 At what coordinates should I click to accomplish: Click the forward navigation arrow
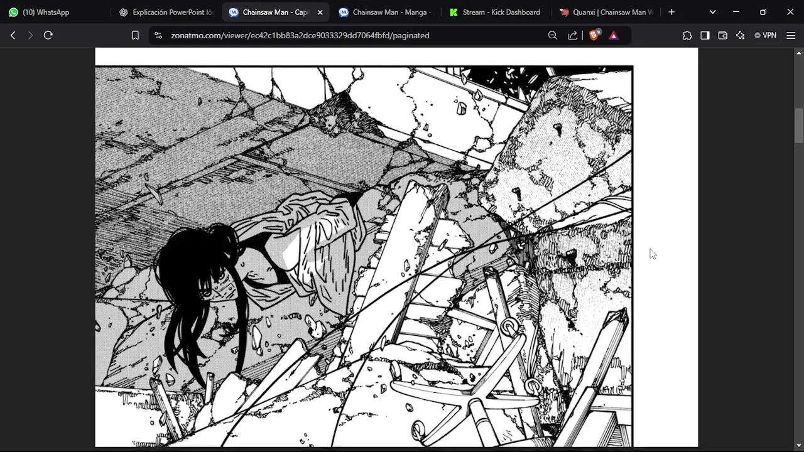(30, 36)
